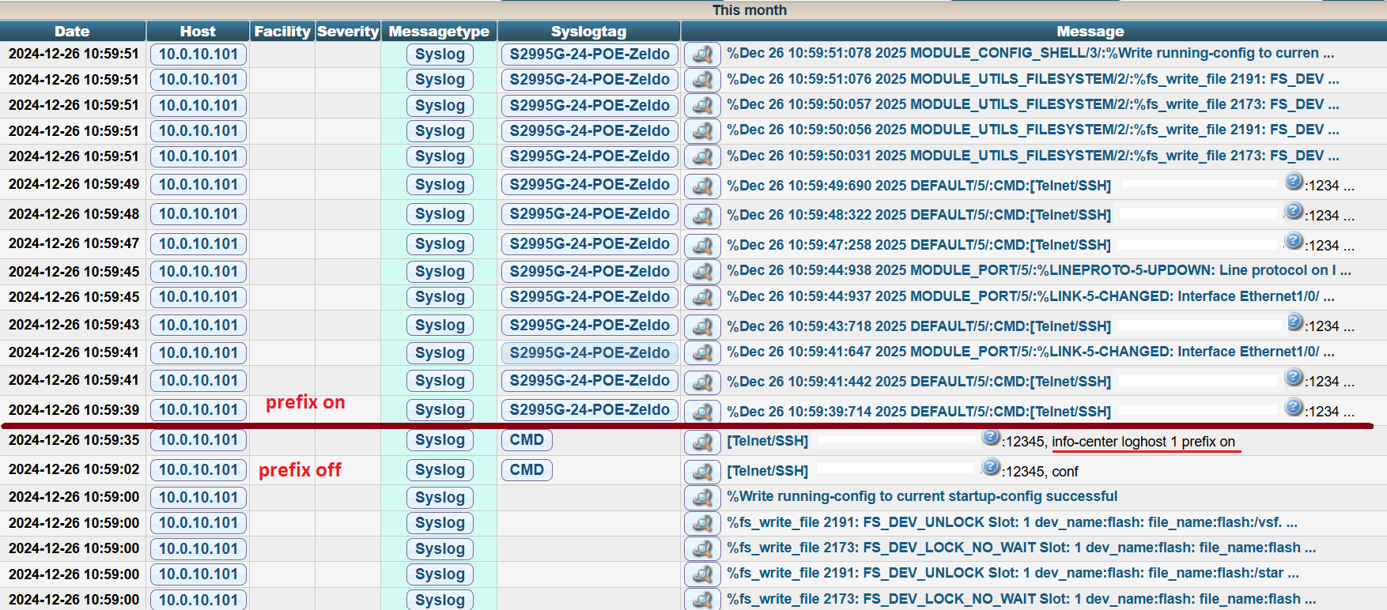Open the 10:59:44:937 LINK-5-CHANGED message link
The width and height of the screenshot is (1387, 610).
(1030, 296)
